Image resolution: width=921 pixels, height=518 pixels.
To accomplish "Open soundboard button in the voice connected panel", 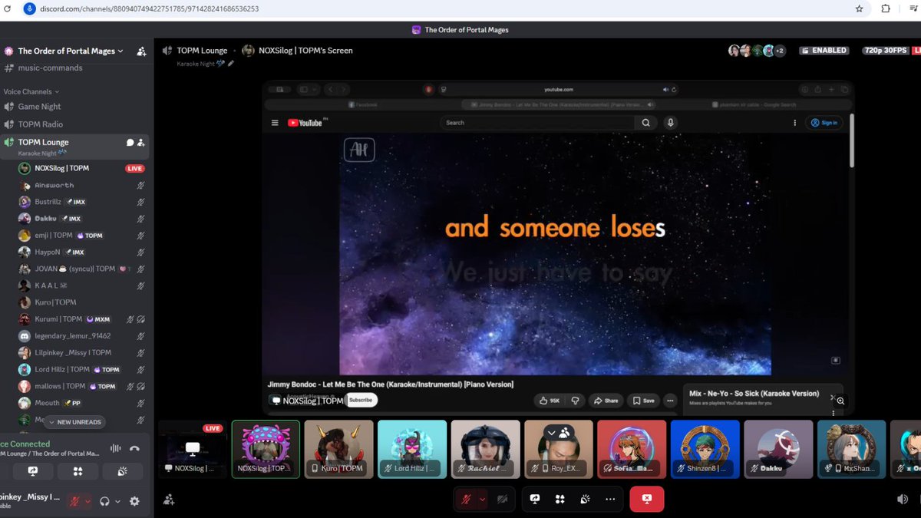I will click(x=123, y=471).
